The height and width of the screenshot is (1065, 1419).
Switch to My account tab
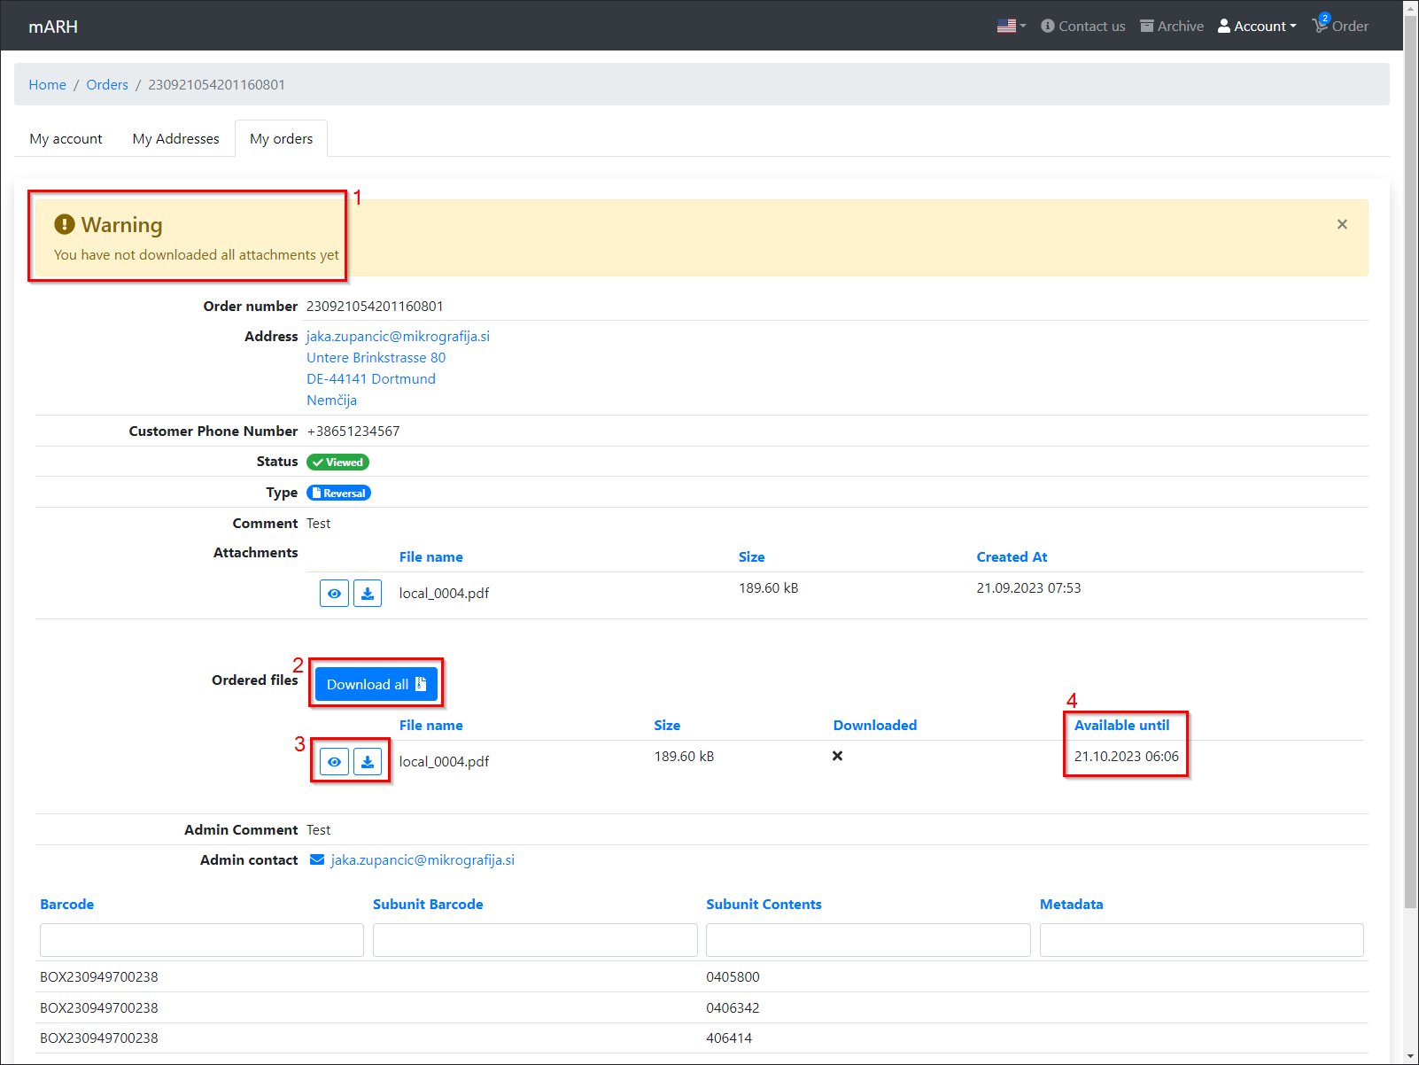point(66,139)
